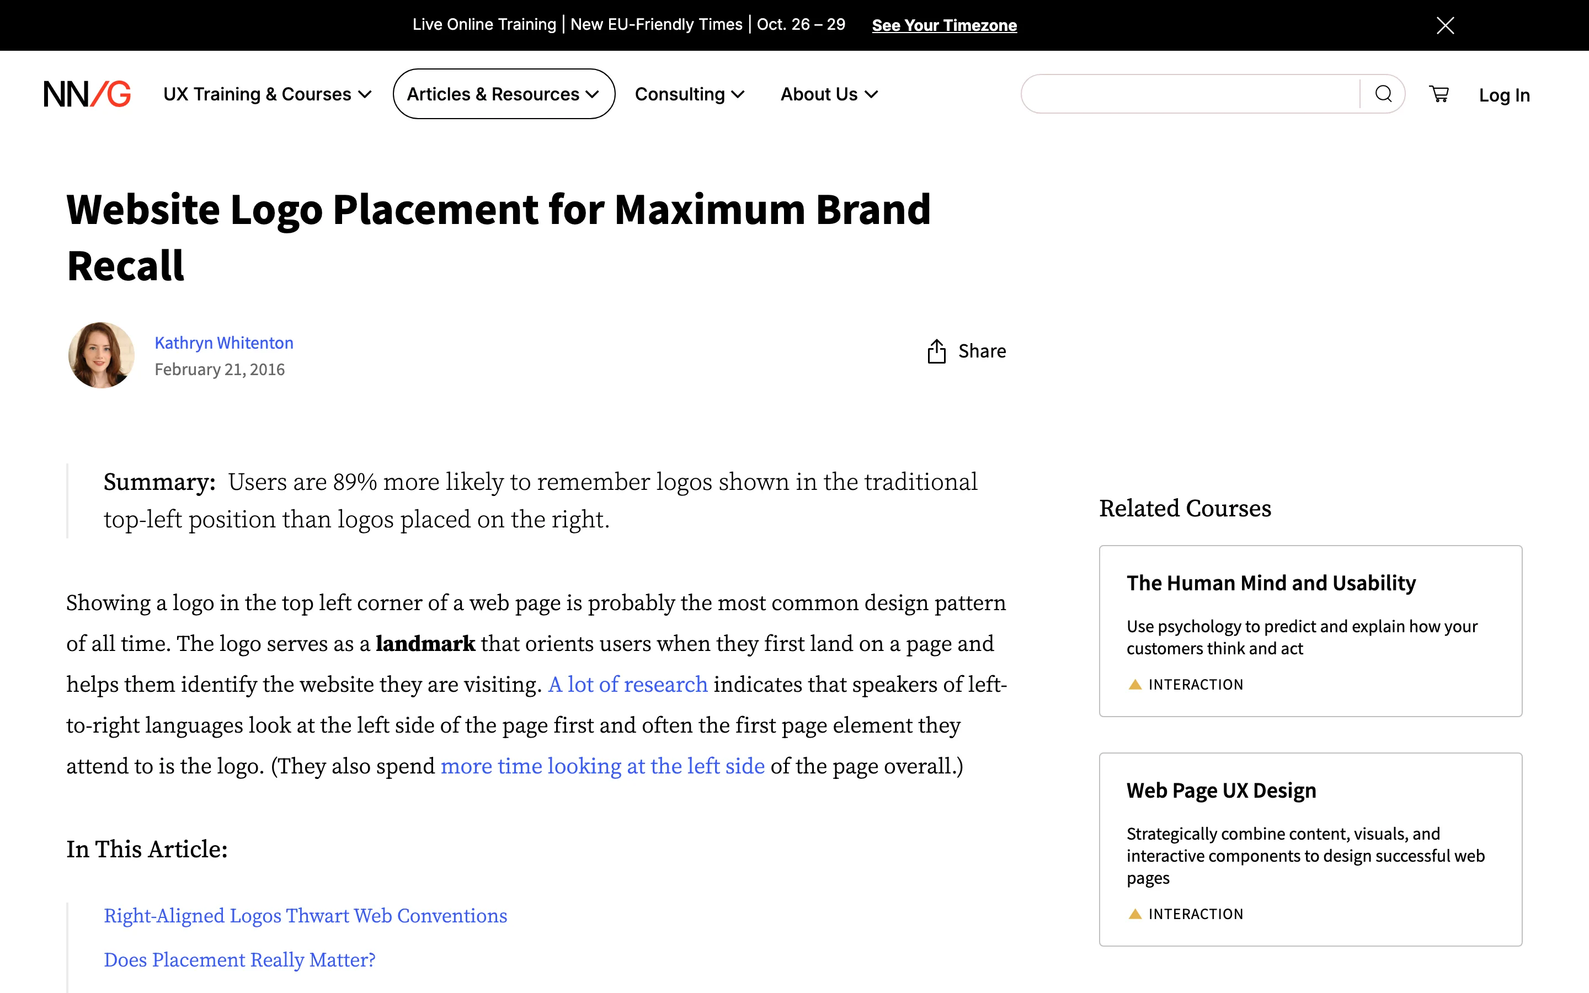
Task: Click the INTERACTION tag under Human Mind course
Action: (x=1185, y=684)
